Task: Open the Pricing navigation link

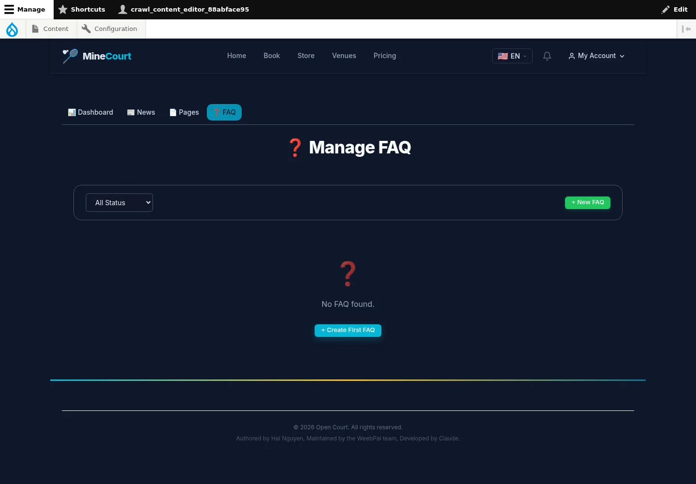Action: click(x=385, y=56)
